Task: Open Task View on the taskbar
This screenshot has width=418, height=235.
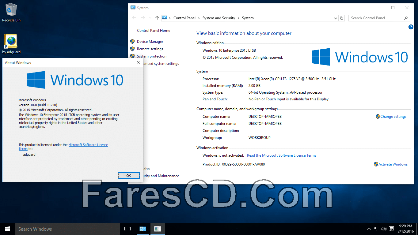Action: [127, 229]
